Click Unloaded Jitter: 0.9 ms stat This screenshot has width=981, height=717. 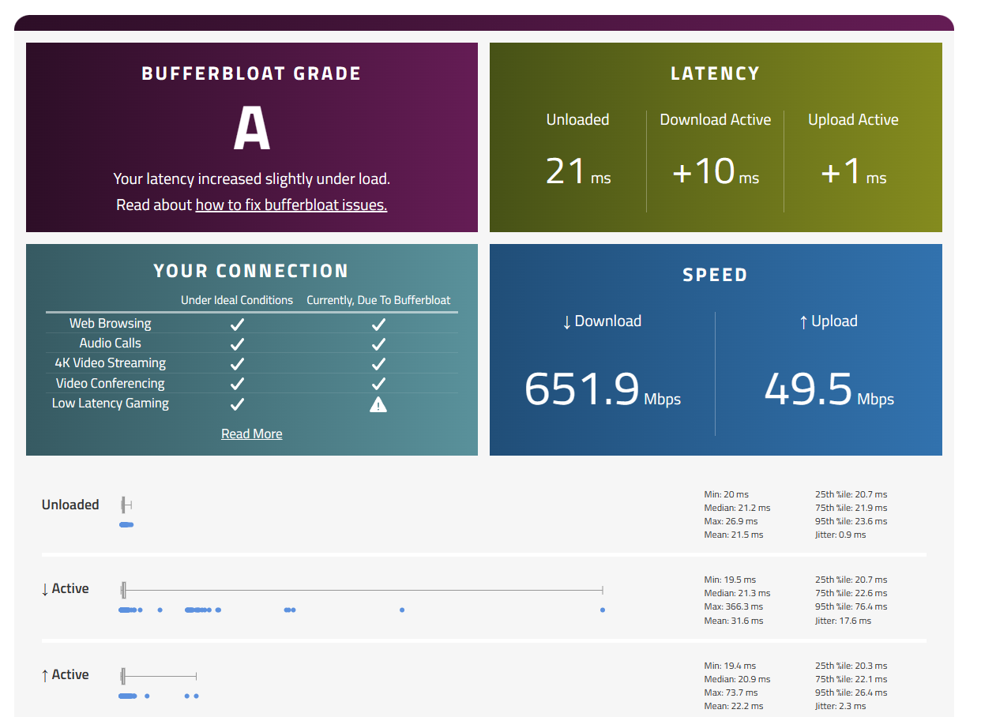click(840, 535)
